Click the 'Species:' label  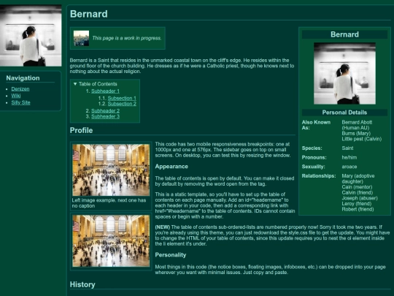(x=312, y=148)
